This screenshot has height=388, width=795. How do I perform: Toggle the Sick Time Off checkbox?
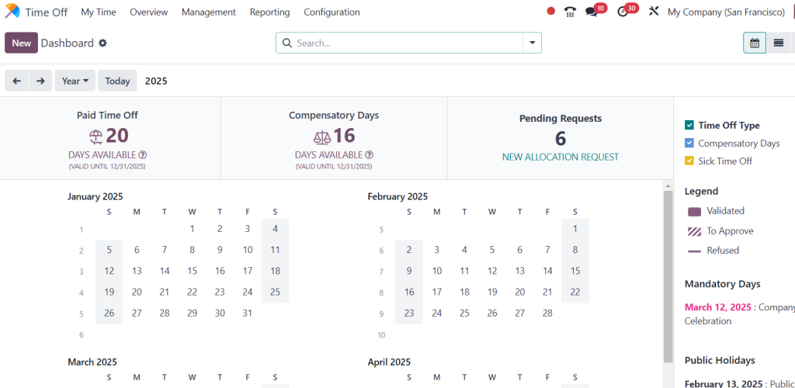tap(689, 161)
